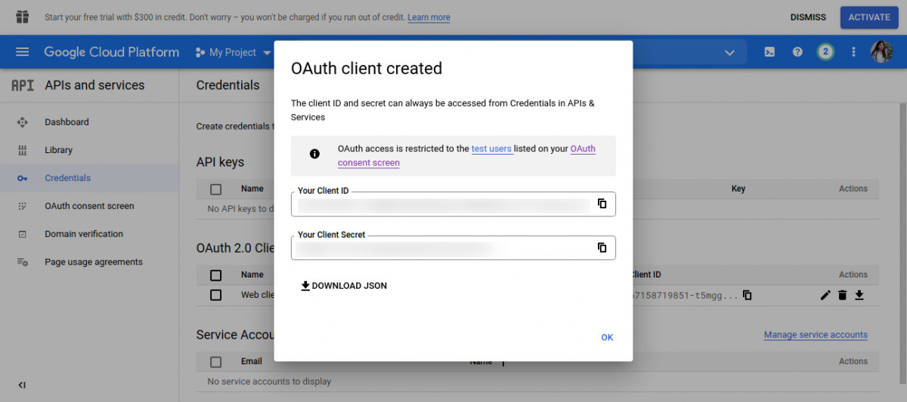Confirm dialog with OK button
907x402 pixels.
click(x=607, y=337)
